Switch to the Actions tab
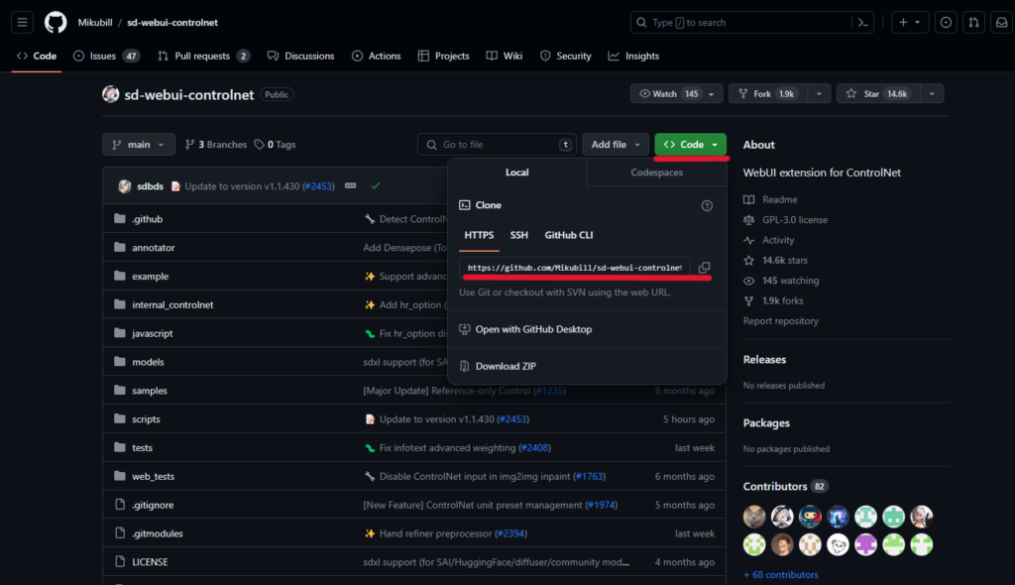The height and width of the screenshot is (585, 1015). [376, 56]
